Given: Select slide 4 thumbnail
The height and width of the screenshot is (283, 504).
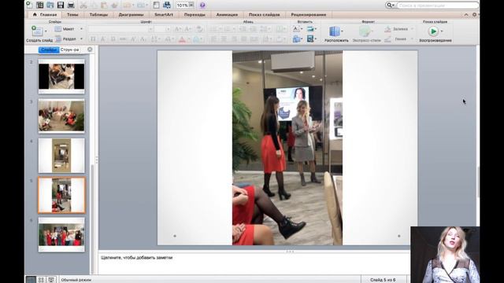Looking at the screenshot, I should pos(61,156).
